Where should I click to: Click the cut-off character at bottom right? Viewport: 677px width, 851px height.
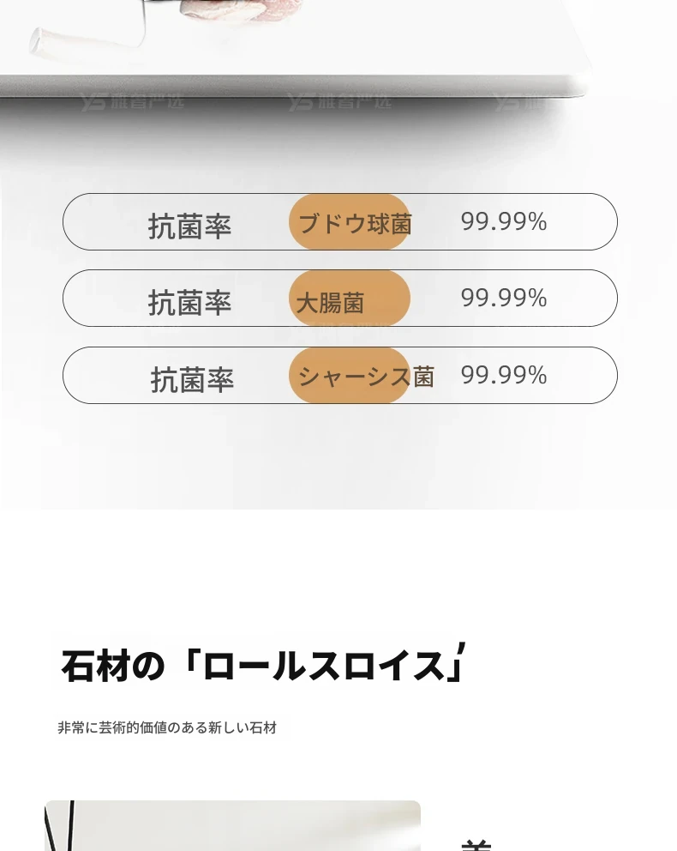coord(476,844)
